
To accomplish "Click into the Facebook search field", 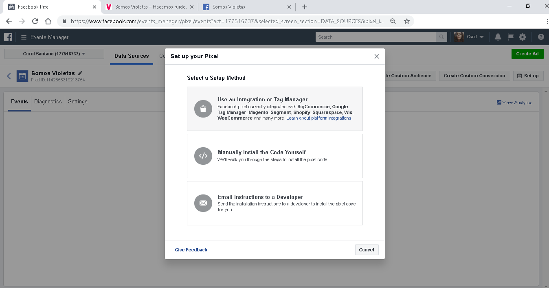I will tap(376, 37).
